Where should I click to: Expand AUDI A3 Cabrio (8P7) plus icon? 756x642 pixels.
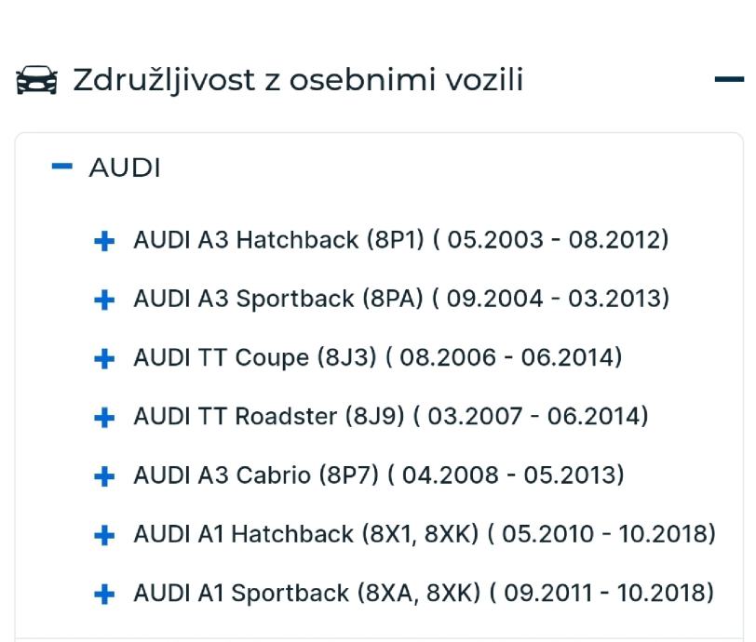[x=105, y=475]
